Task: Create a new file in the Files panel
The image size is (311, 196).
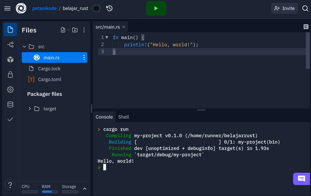Action: point(63,30)
